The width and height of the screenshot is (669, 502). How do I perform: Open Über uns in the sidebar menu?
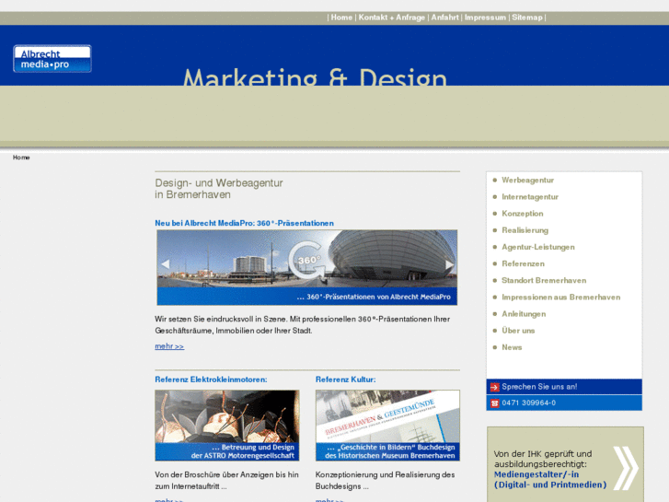click(x=518, y=331)
